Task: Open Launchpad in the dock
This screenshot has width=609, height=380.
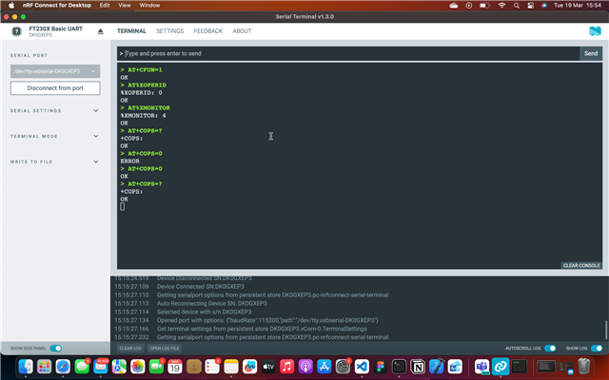Action: (x=45, y=366)
